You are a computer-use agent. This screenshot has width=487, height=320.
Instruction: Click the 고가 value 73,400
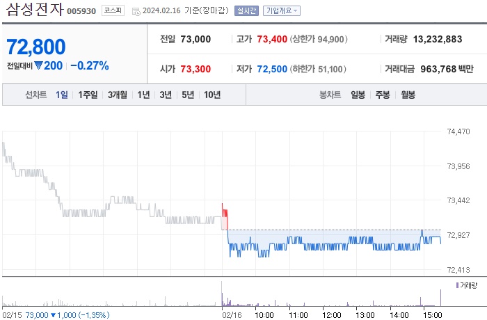[x=272, y=39]
